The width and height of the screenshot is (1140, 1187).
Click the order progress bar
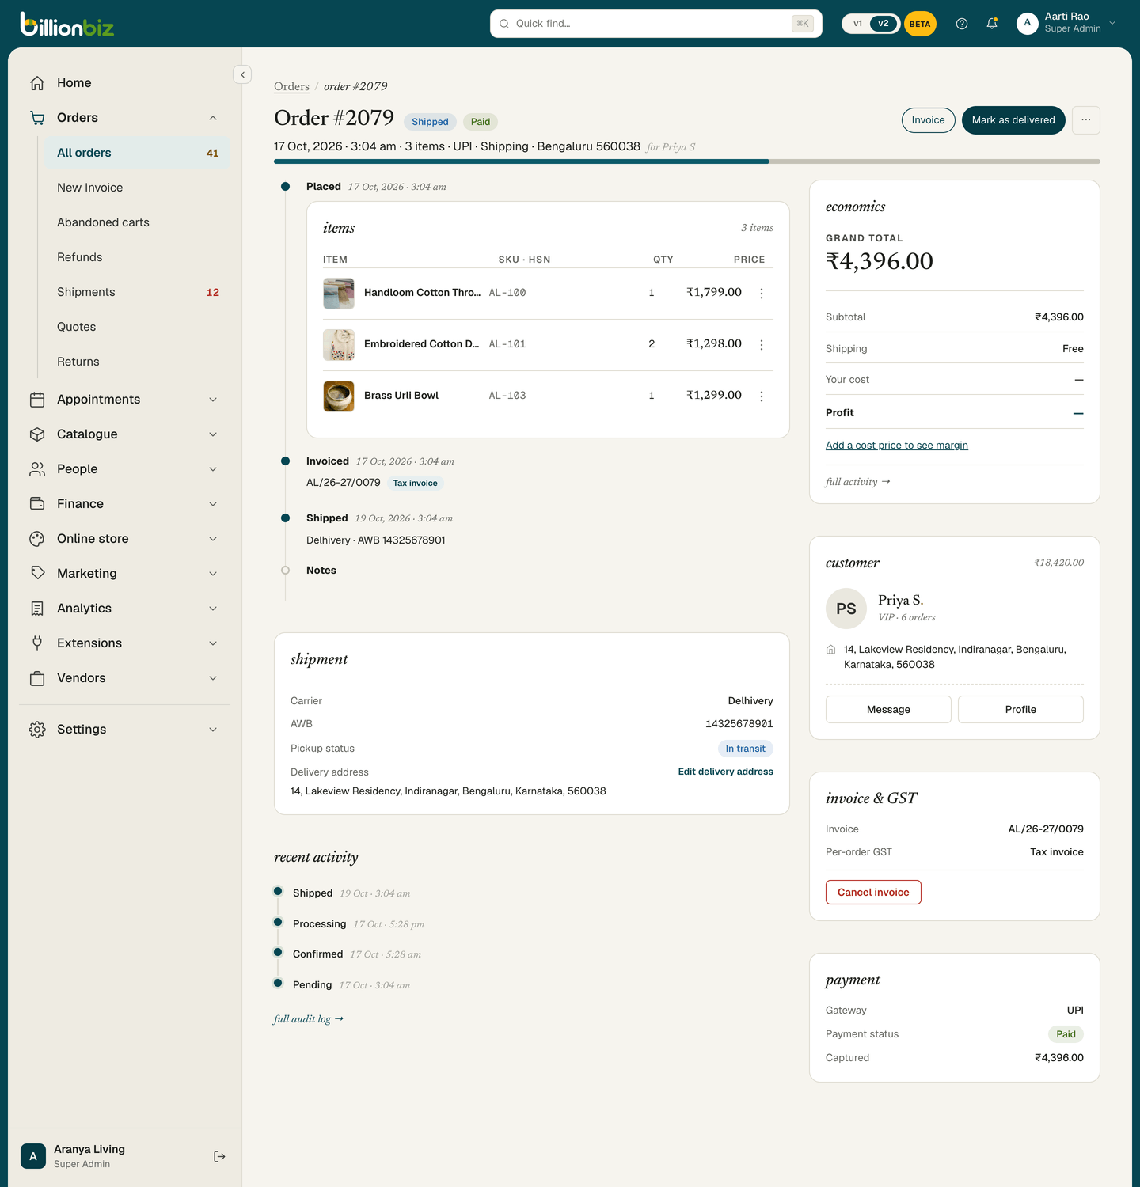(x=687, y=161)
